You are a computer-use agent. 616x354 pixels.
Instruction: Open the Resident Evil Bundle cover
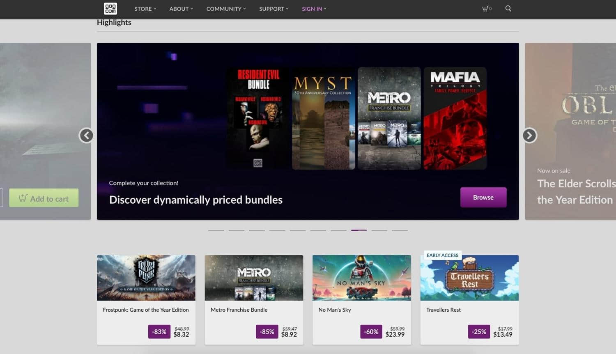click(258, 118)
